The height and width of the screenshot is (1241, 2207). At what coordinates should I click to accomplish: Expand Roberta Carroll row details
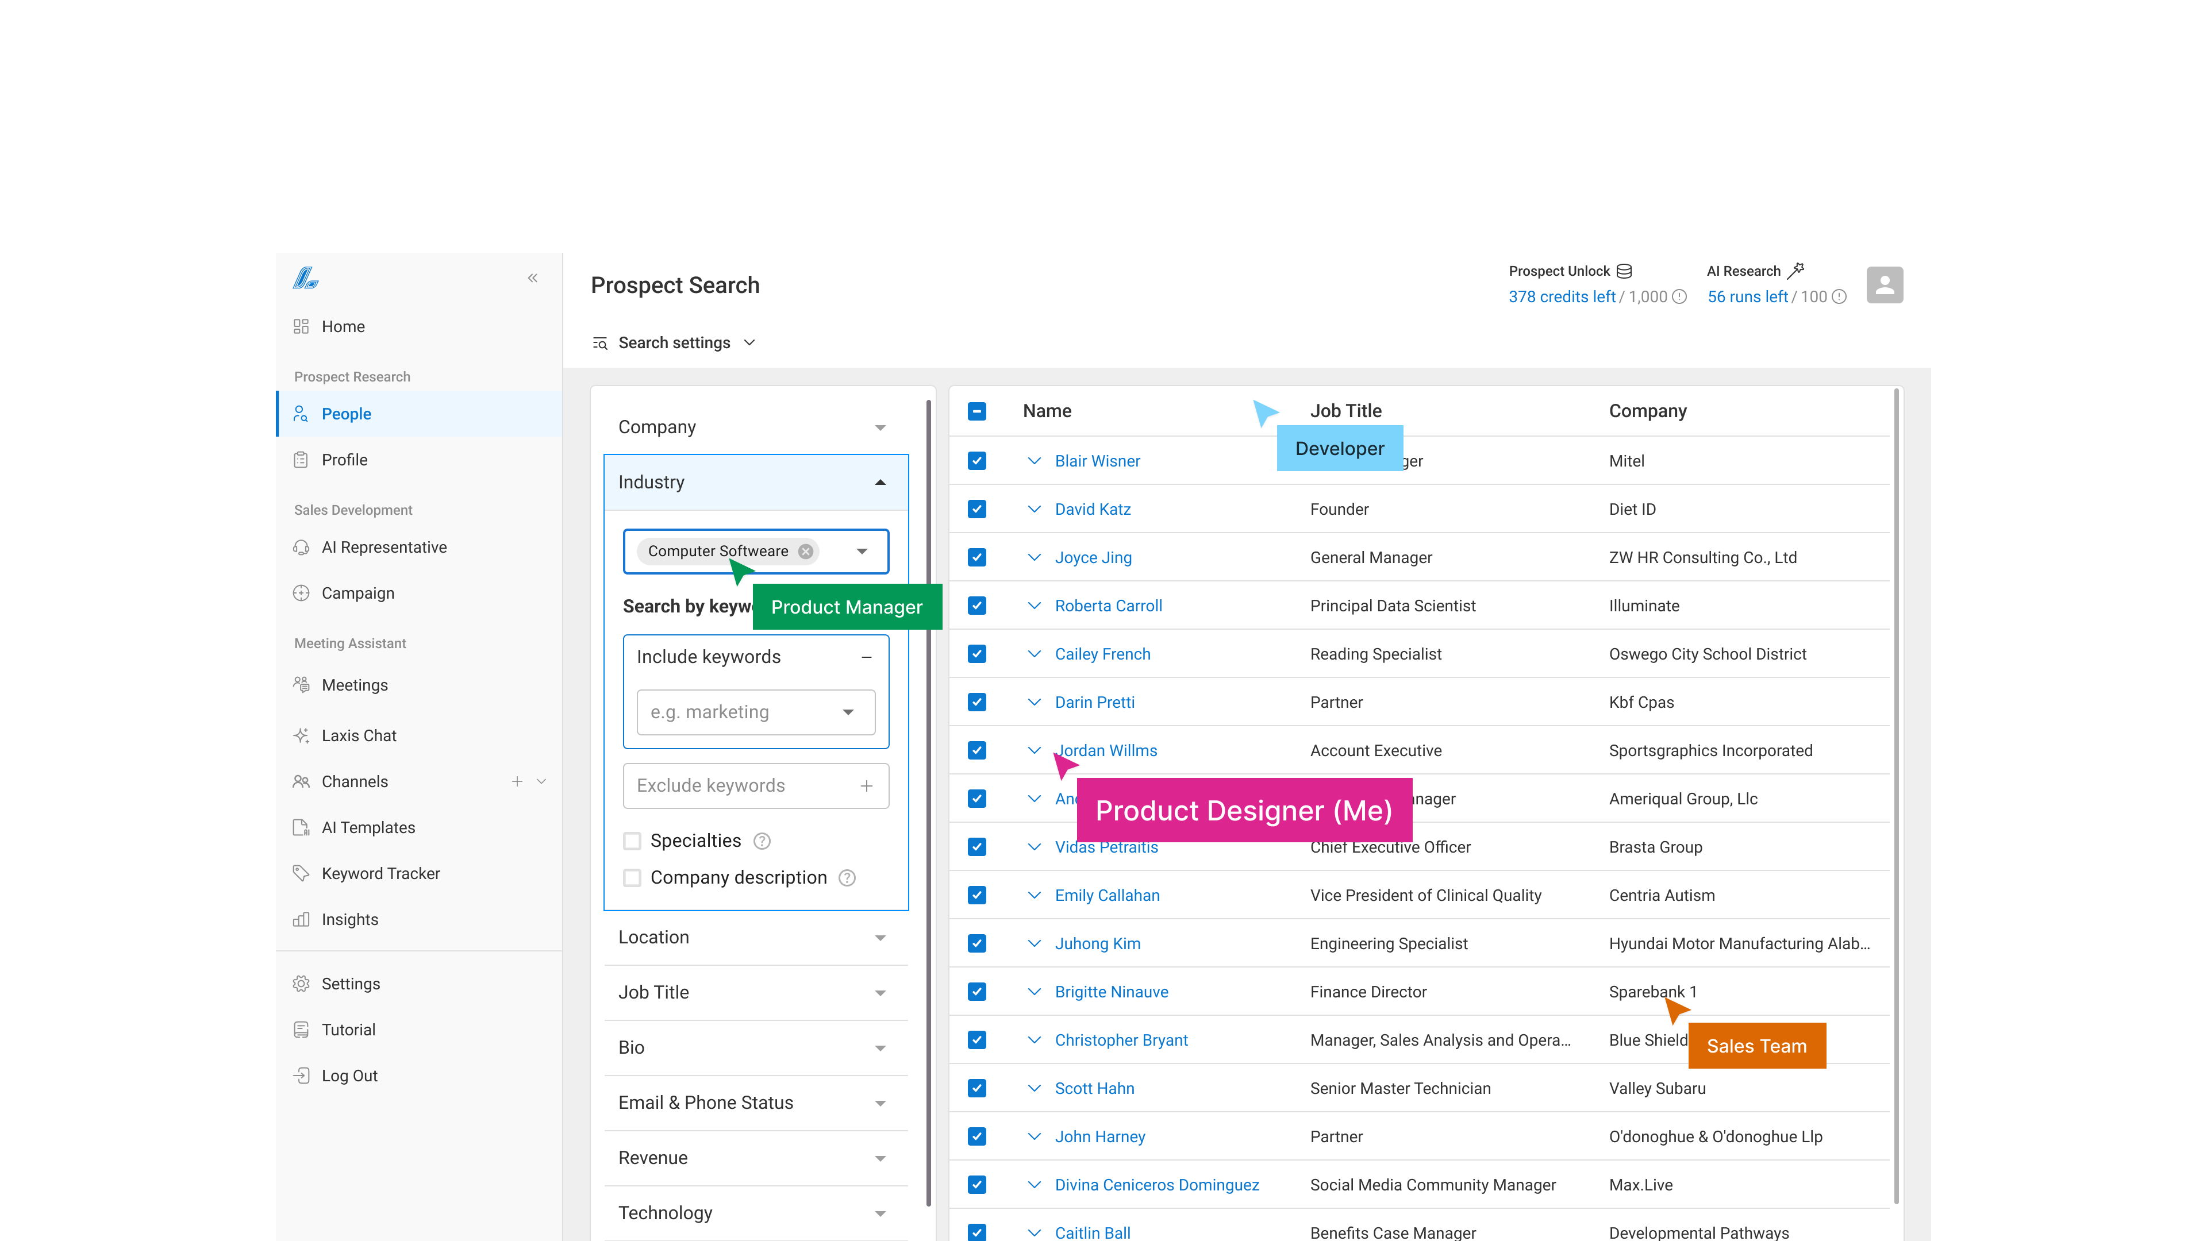click(x=1034, y=606)
